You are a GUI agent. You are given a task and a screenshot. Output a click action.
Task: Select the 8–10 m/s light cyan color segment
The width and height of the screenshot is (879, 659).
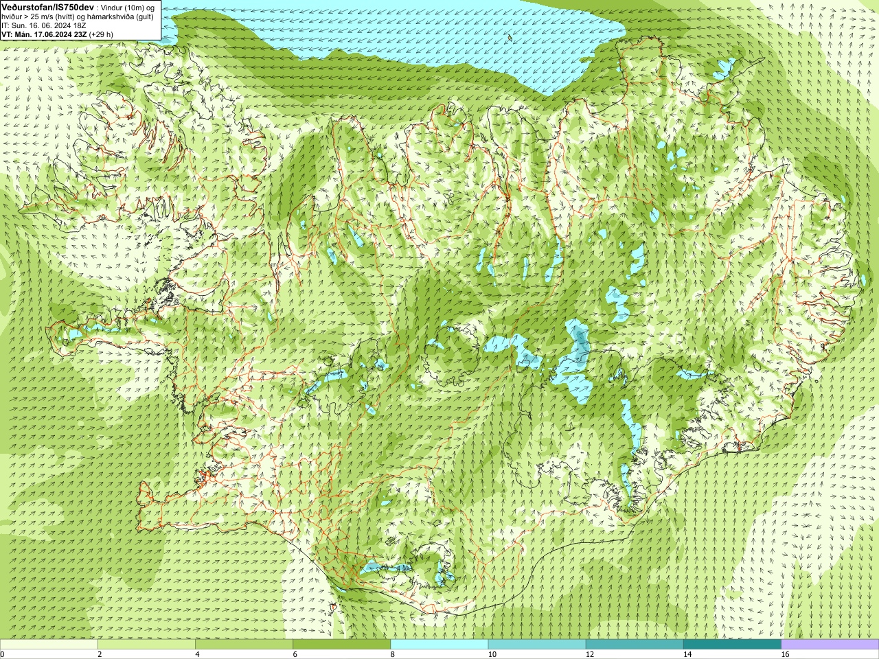tap(439, 645)
